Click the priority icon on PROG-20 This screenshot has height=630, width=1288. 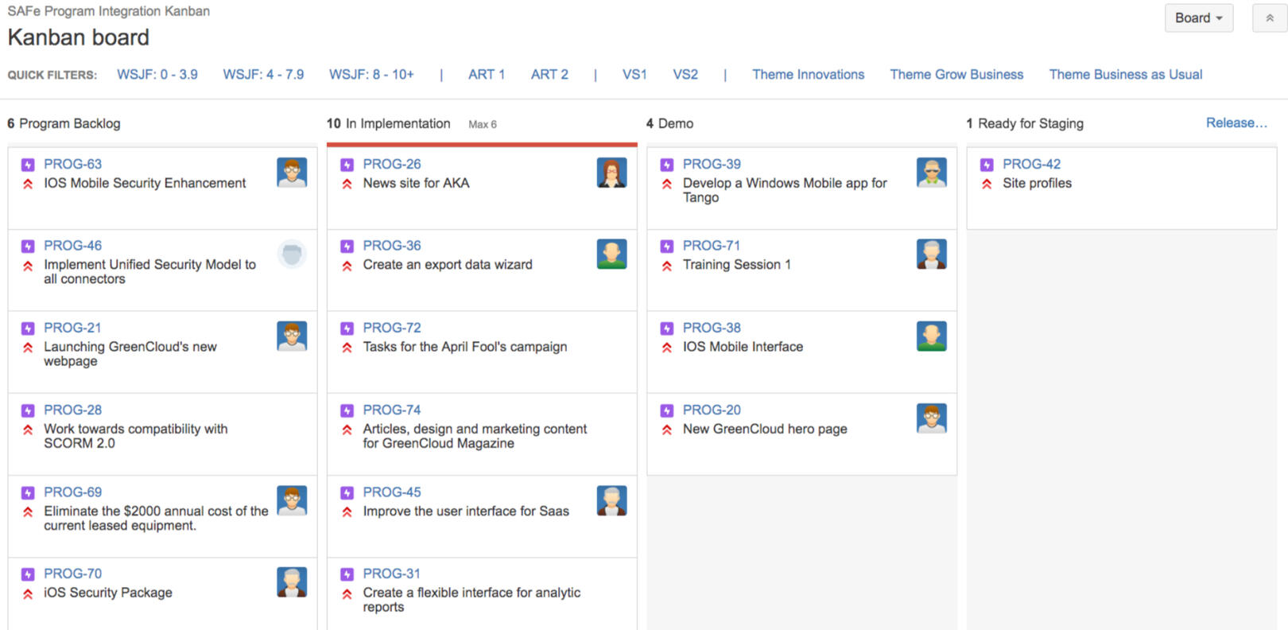(667, 430)
